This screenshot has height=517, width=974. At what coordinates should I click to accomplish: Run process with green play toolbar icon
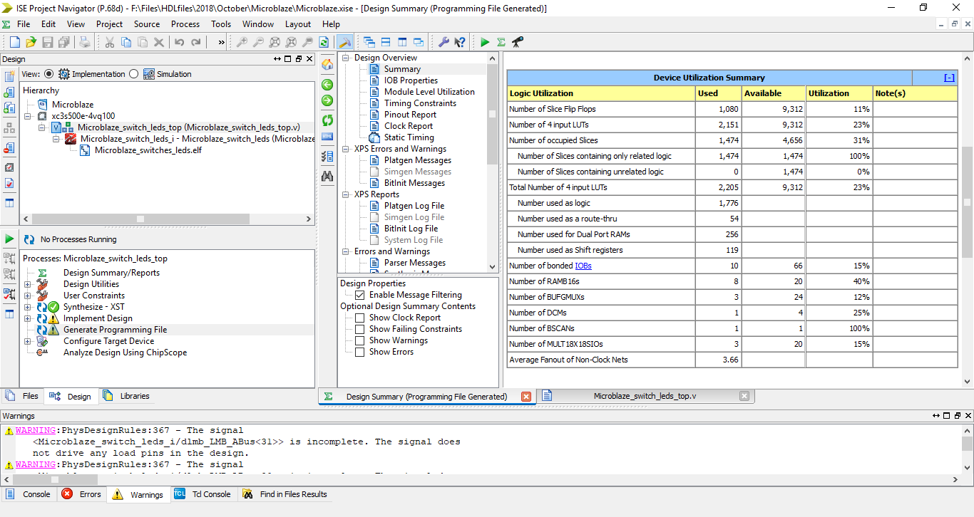(485, 42)
